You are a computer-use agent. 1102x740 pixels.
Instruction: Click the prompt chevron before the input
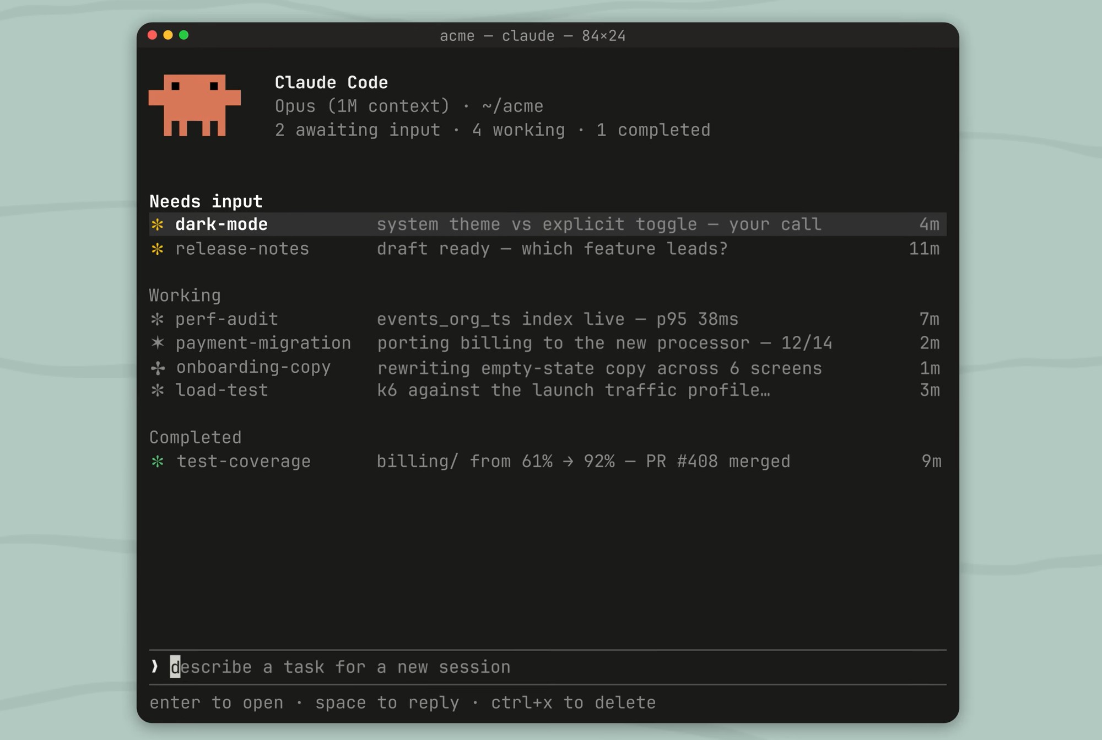[155, 667]
